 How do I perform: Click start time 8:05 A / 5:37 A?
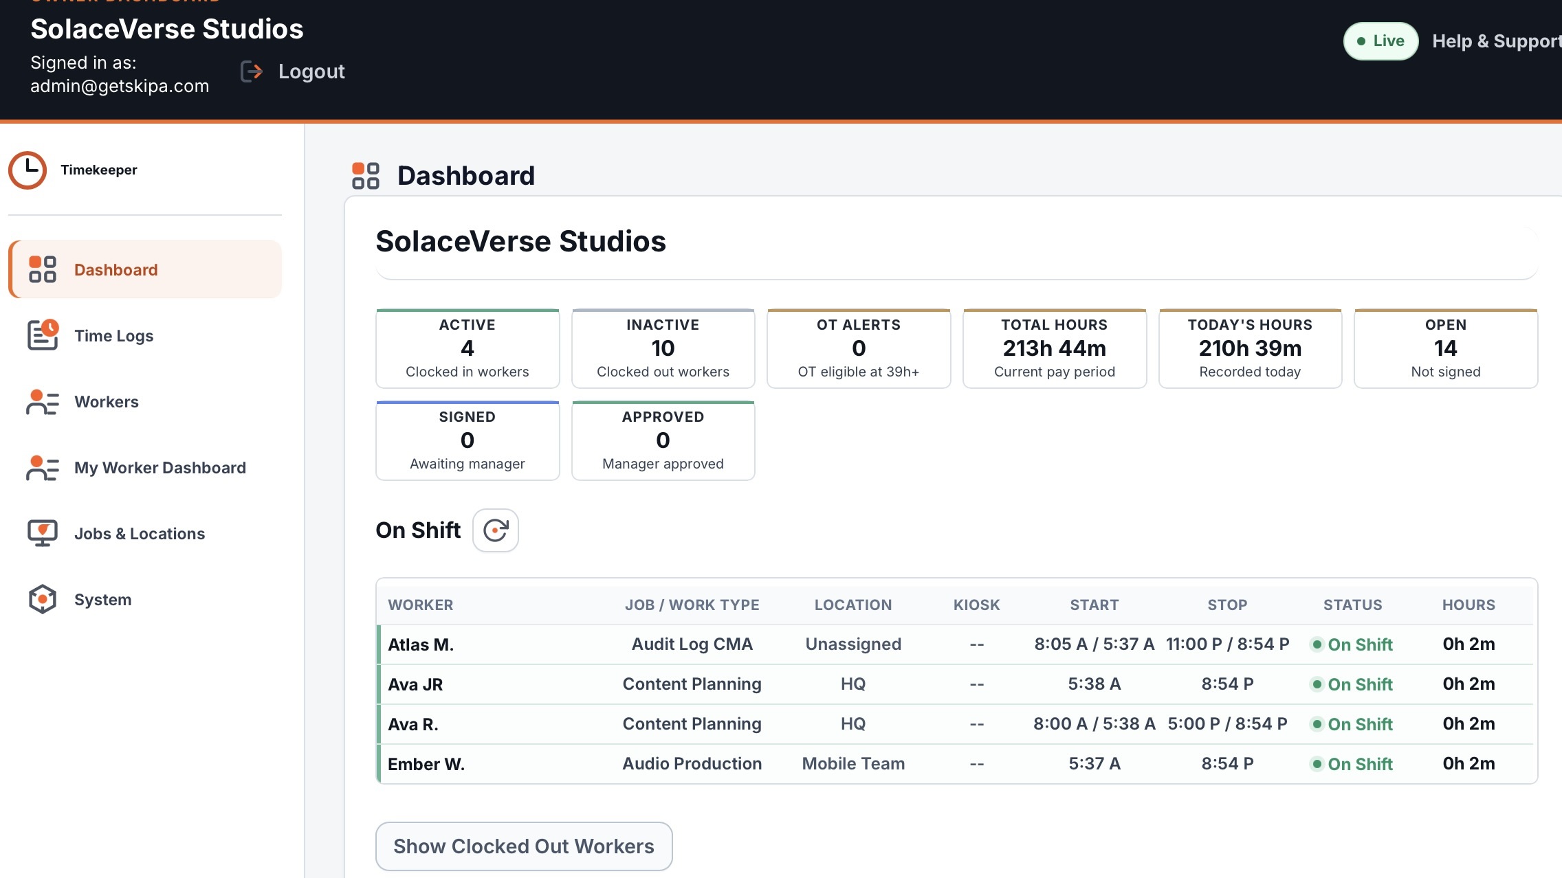1094,644
